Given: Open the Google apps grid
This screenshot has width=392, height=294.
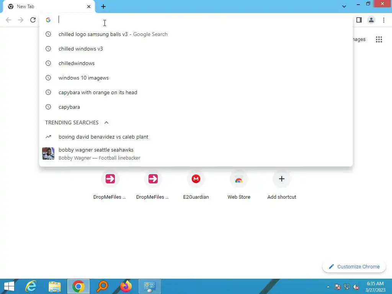Looking at the screenshot, I should (379, 39).
